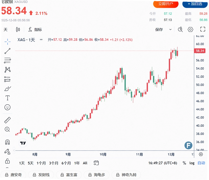
Task: Select the 3个月 date range
Action: [54, 163]
